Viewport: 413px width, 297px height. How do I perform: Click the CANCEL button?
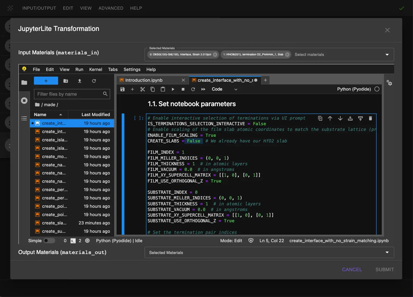point(352,269)
